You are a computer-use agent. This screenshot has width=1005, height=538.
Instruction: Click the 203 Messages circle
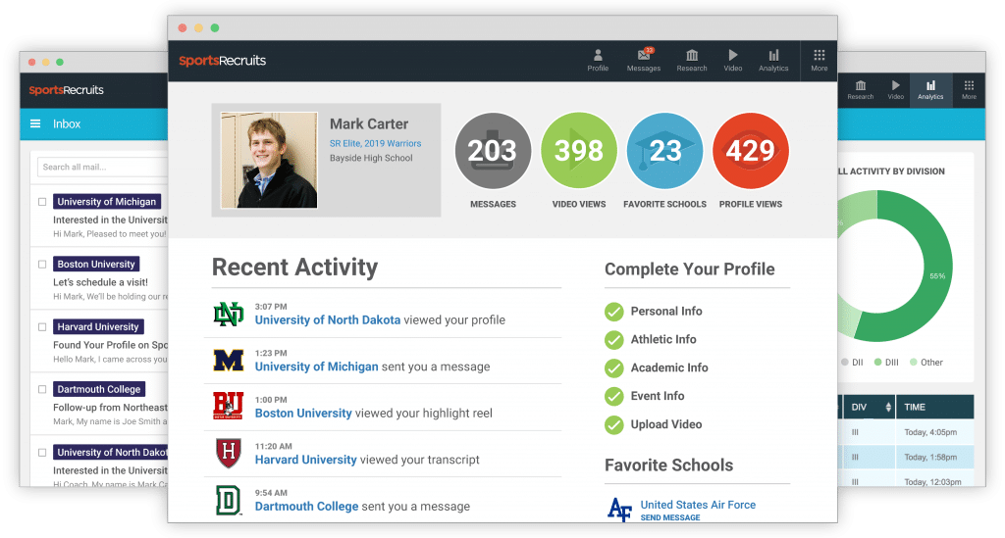(x=493, y=151)
